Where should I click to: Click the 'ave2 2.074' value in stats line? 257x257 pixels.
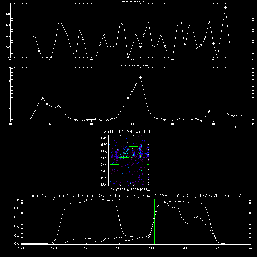pos(183,196)
